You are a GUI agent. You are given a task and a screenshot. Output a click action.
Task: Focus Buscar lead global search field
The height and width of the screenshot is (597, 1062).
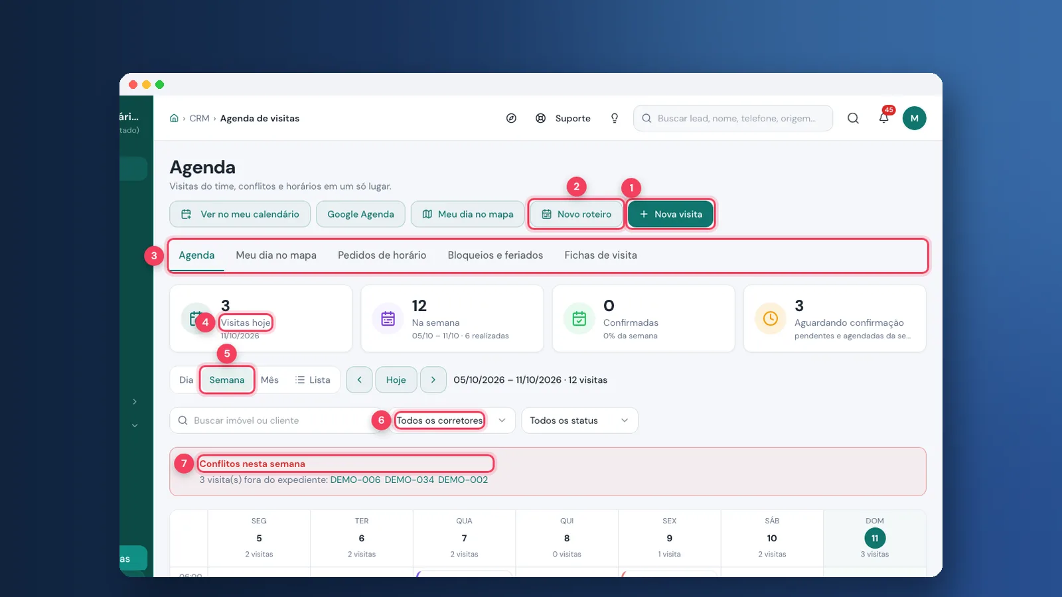click(x=733, y=118)
